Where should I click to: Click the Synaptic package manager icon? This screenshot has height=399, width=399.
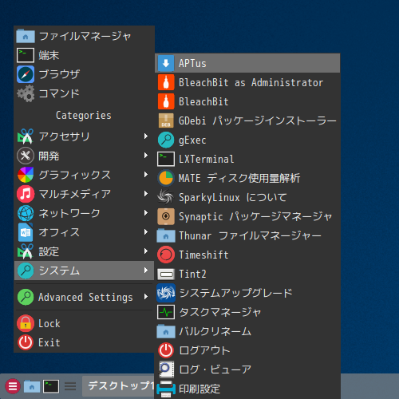coord(166,216)
